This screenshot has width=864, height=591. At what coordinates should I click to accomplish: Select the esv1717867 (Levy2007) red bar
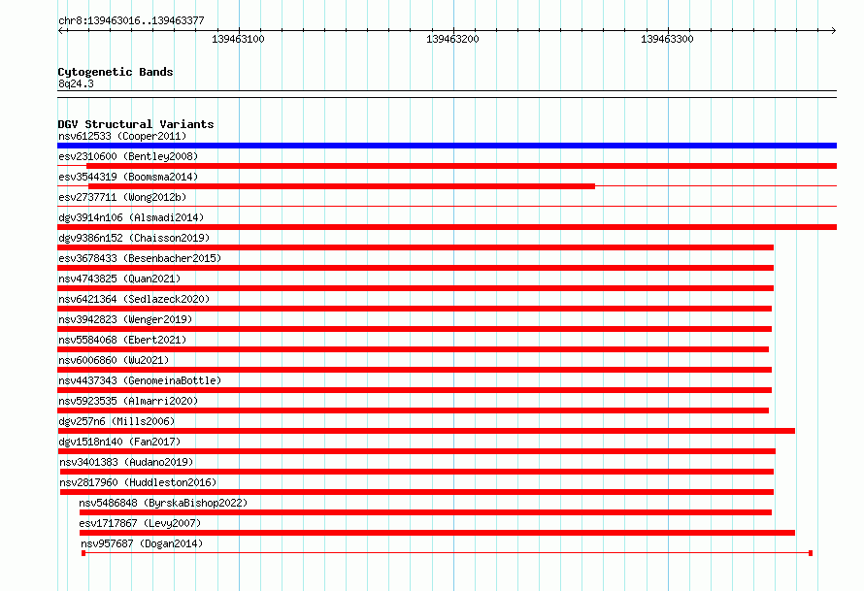(437, 533)
